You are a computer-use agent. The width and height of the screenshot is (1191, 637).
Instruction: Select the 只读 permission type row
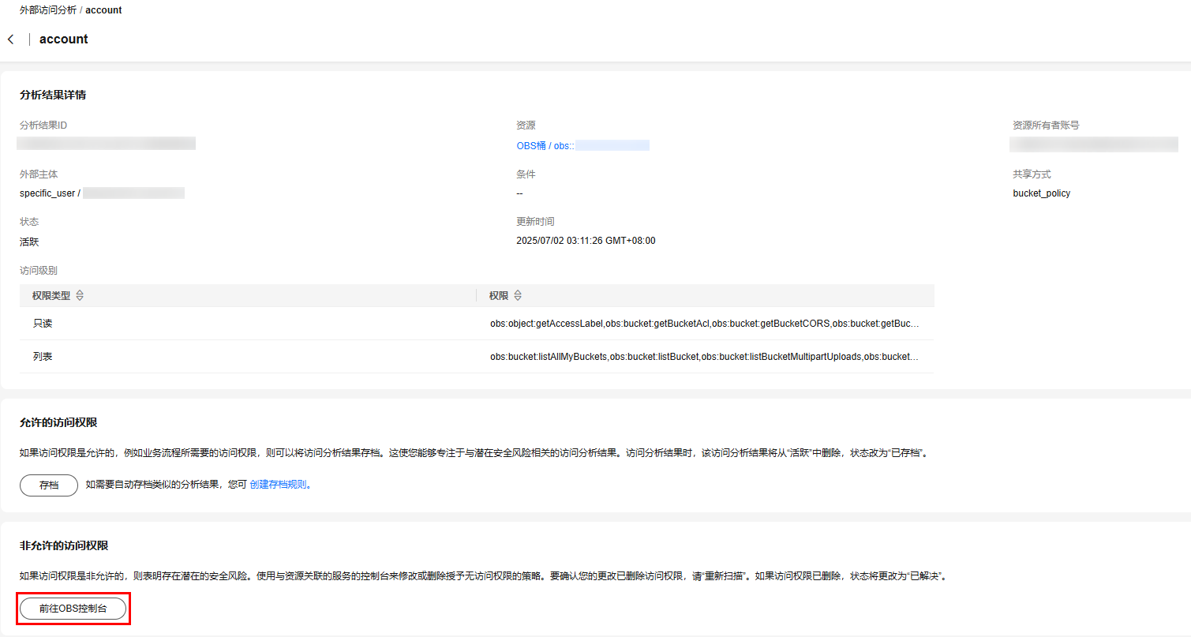[x=43, y=324]
